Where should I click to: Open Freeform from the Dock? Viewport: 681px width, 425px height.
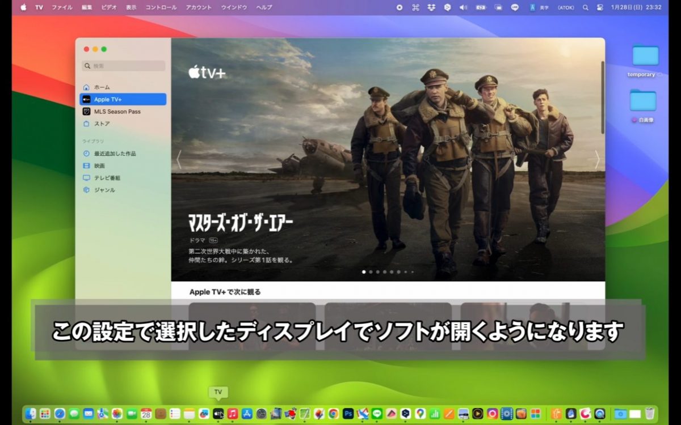tap(204, 414)
